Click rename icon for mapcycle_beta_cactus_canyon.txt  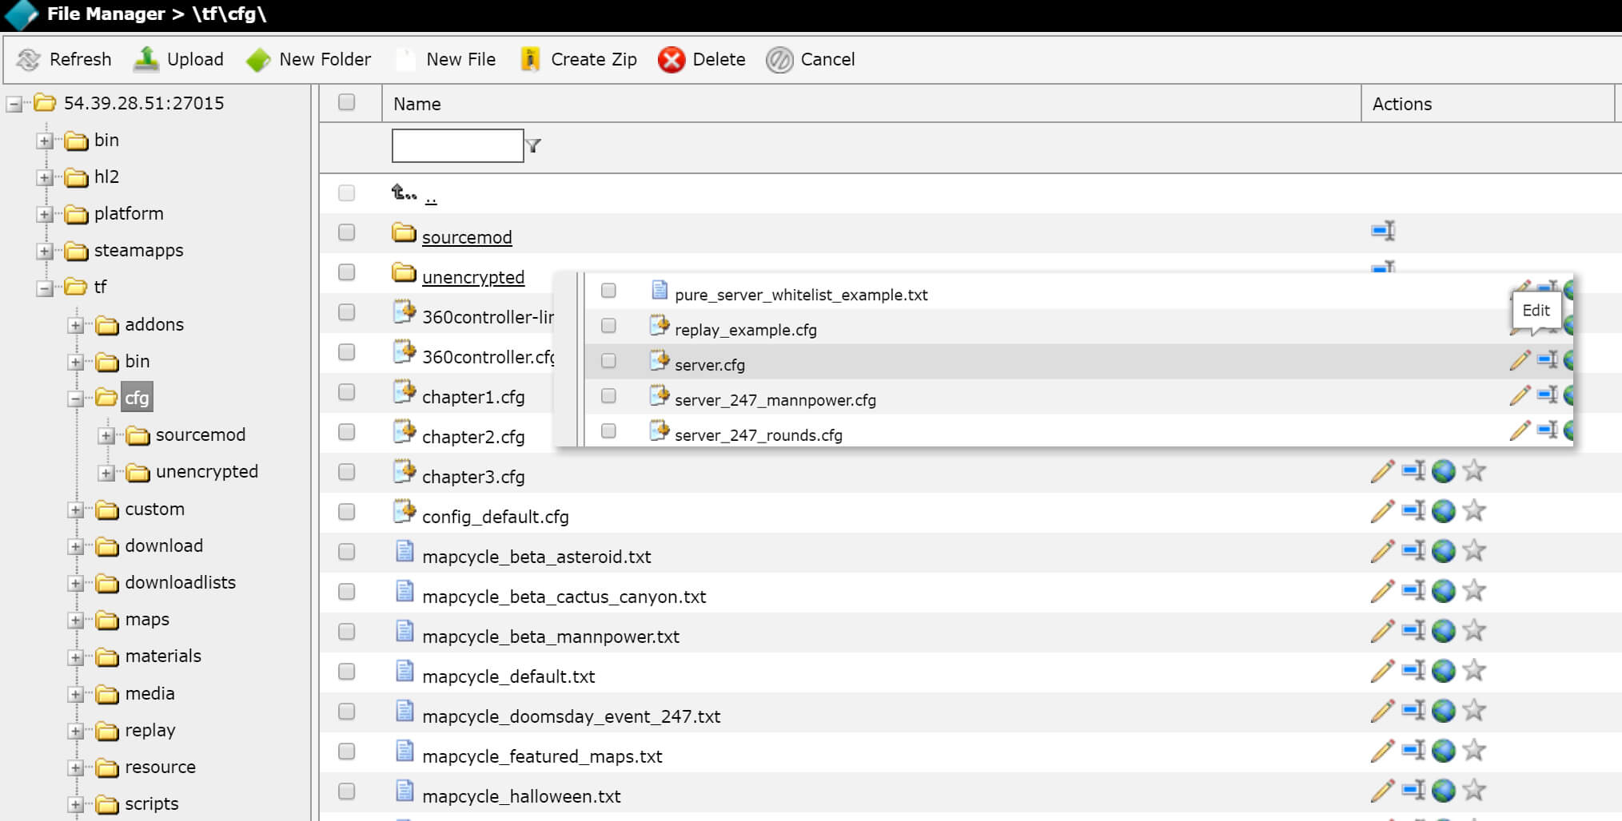coord(1413,590)
